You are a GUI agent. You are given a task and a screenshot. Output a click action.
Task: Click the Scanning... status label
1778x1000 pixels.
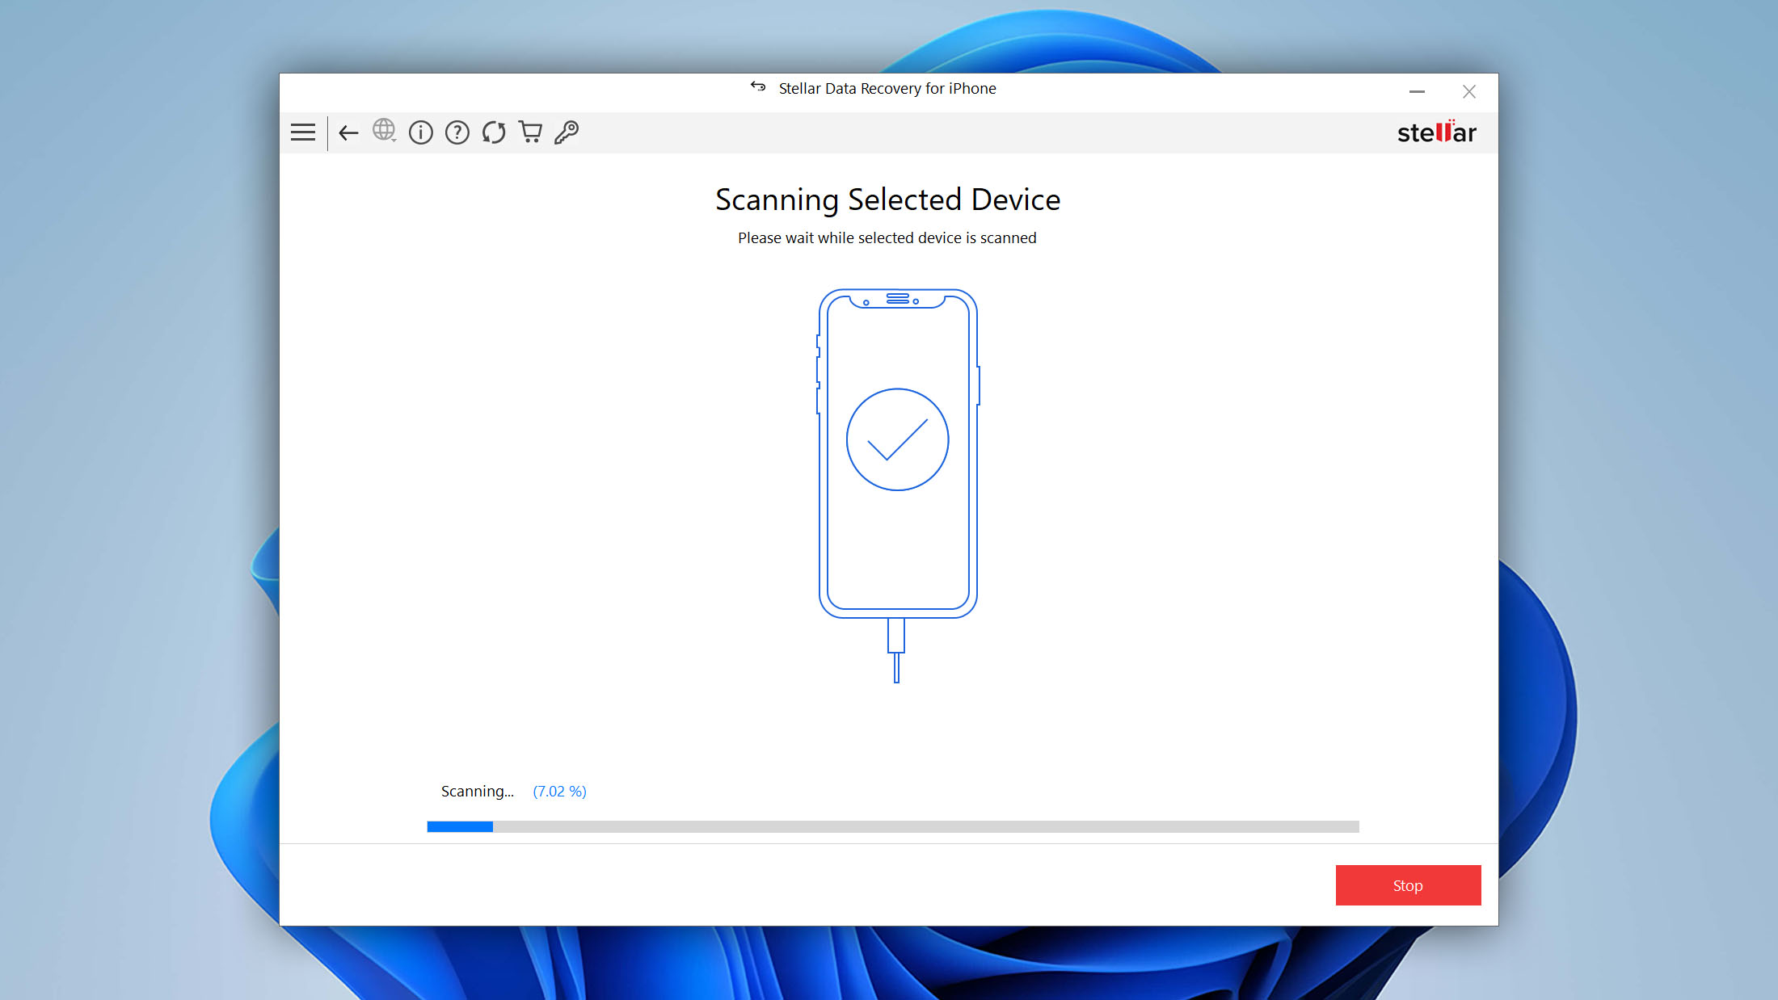[x=478, y=792]
